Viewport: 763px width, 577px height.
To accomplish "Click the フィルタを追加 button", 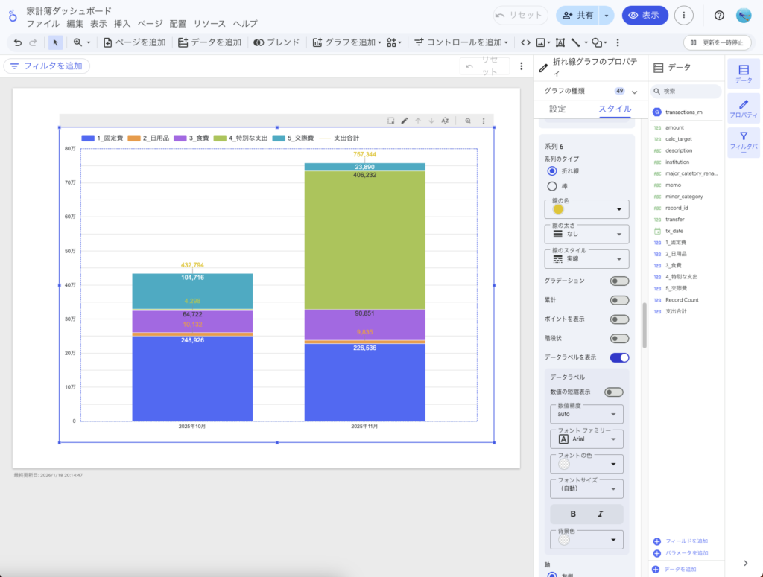I will 46,66.
